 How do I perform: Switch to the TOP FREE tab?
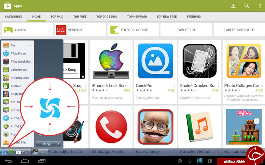pyautogui.click(x=80, y=17)
